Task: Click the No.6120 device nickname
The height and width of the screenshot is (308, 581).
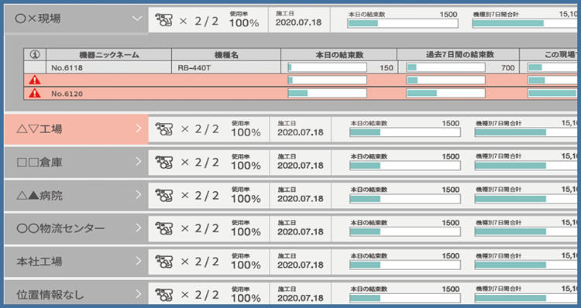Action: (67, 94)
